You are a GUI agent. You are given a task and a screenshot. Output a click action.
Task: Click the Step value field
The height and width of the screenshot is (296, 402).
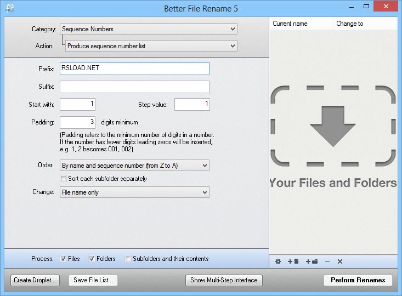coord(192,104)
